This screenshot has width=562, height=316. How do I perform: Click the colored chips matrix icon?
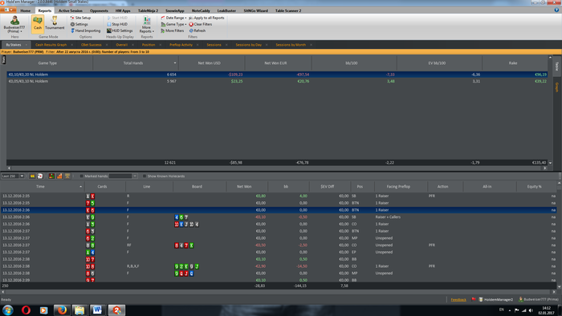point(51,176)
